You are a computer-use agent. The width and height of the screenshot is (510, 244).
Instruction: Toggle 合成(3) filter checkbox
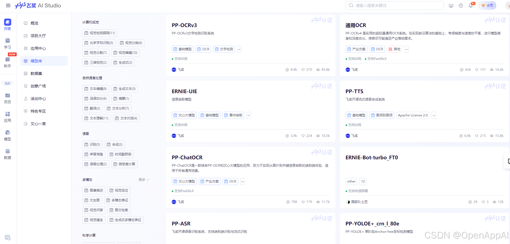pyautogui.click(x=115, y=145)
